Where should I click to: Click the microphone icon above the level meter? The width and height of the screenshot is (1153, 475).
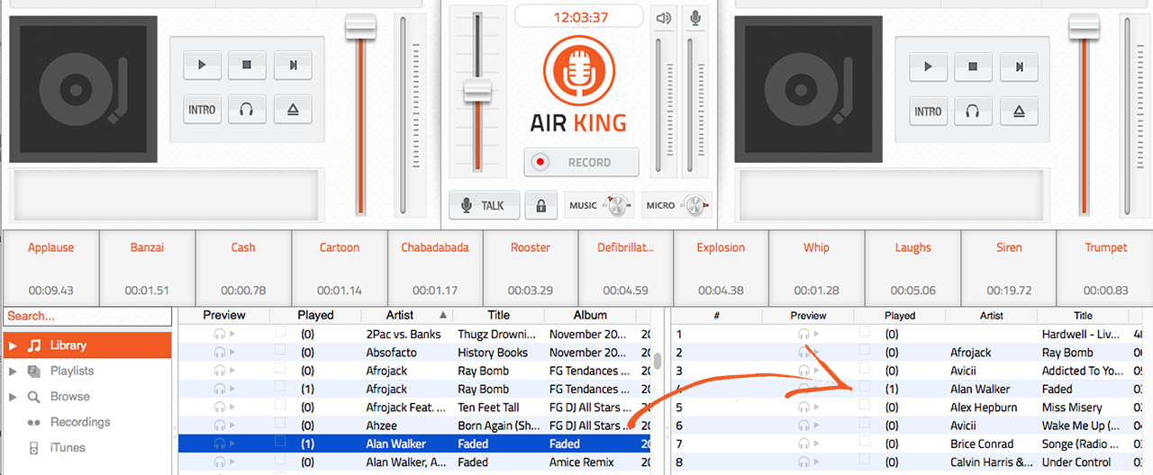pos(695,18)
